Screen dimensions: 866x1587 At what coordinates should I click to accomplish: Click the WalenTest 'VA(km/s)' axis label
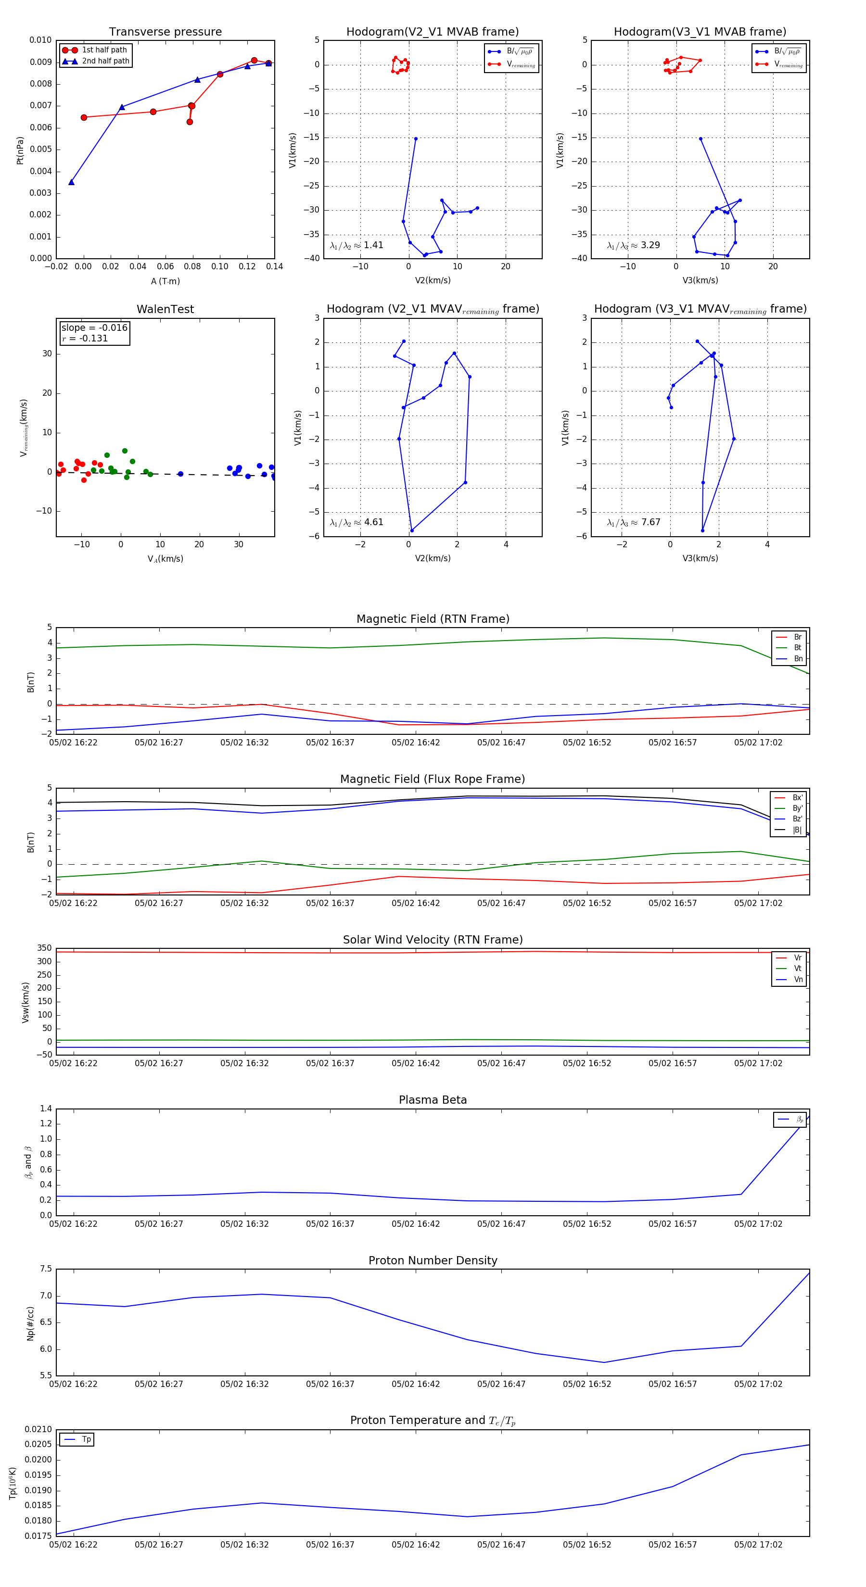coord(165,559)
